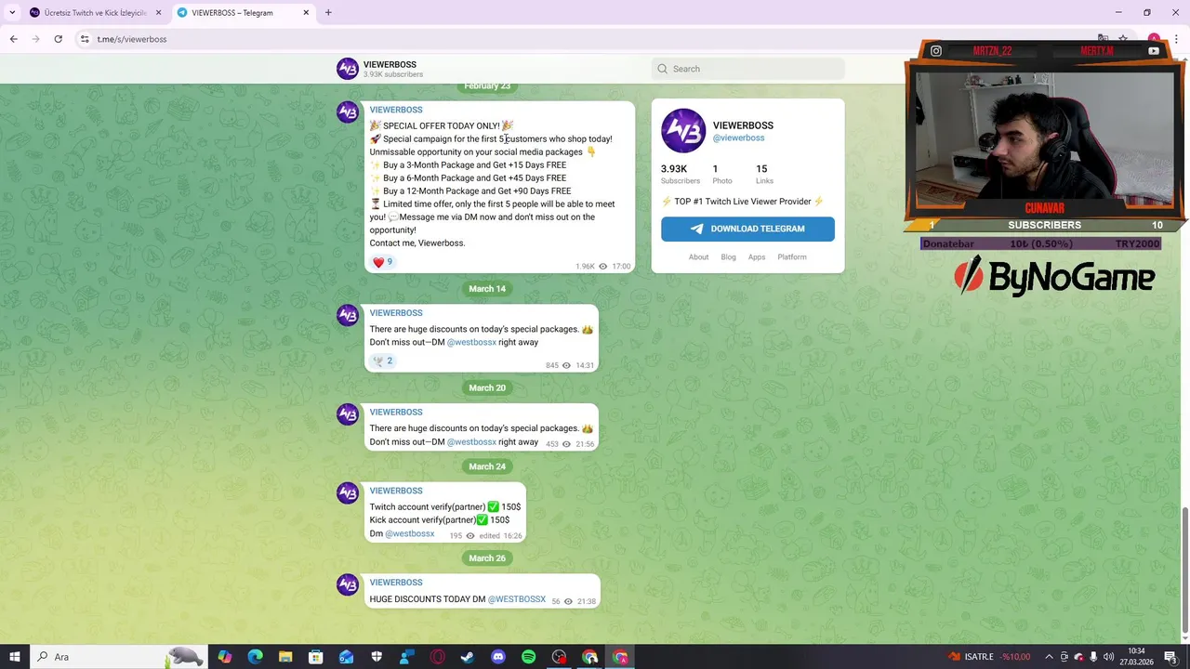Open @westbossx mention in March 14 post

click(471, 342)
